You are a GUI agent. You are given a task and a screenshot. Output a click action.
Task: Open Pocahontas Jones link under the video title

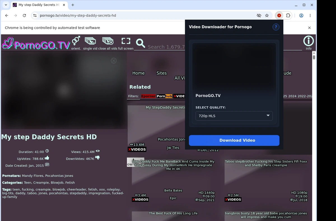[x=59, y=176]
